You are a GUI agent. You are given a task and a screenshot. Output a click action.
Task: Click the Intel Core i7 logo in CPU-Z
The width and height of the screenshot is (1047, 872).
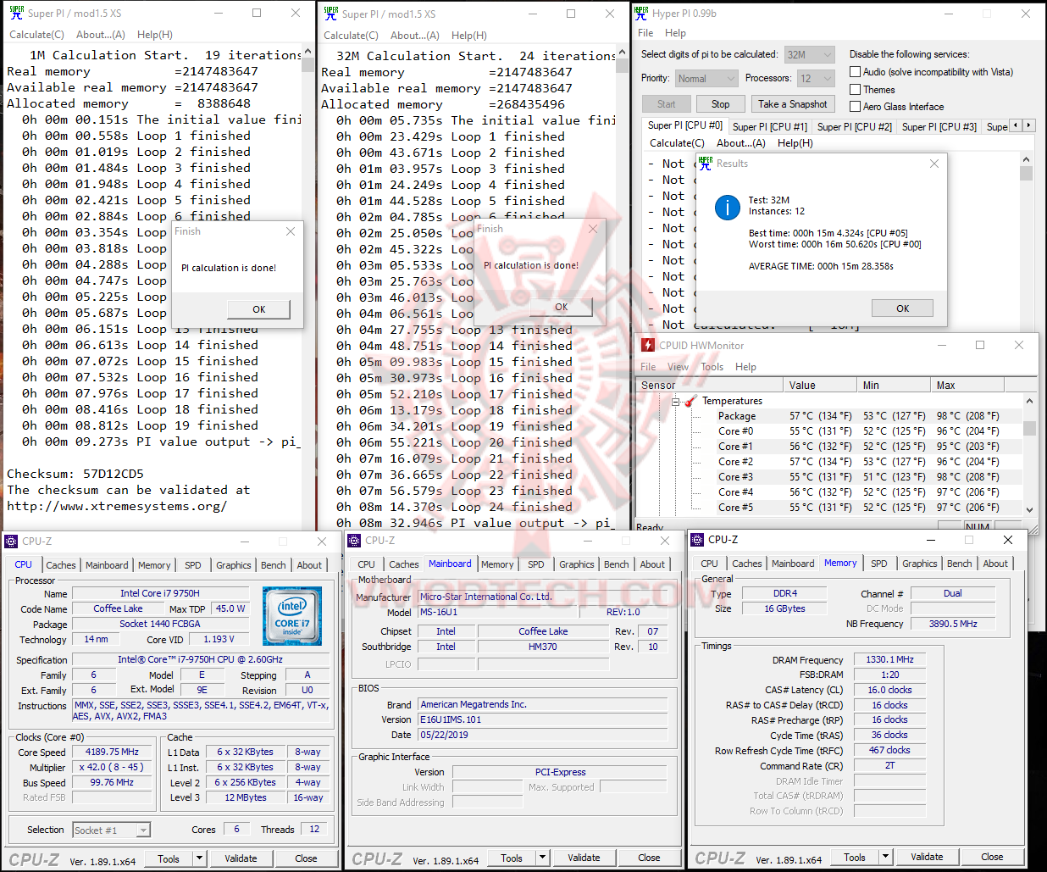click(x=292, y=616)
